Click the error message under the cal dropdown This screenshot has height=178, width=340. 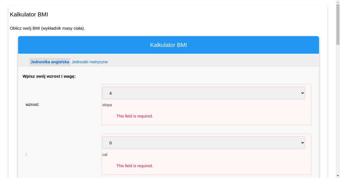pos(135,166)
